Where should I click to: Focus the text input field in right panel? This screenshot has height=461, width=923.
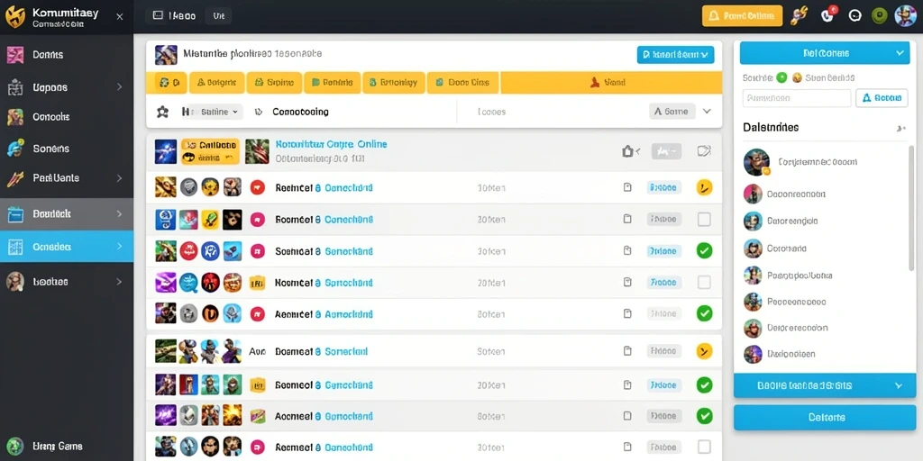[x=797, y=98]
